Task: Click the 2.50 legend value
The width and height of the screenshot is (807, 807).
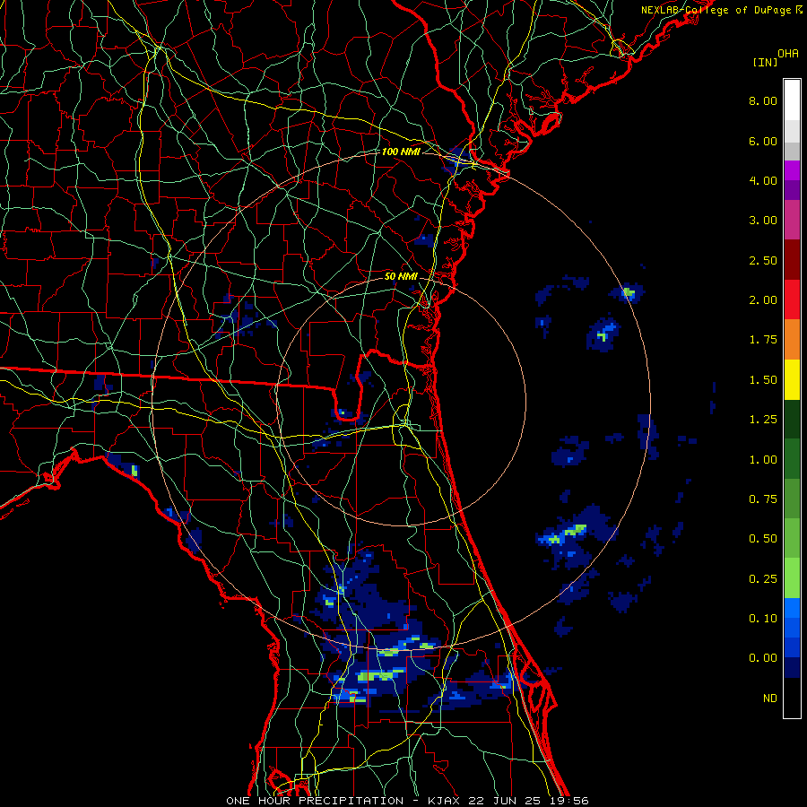Action: tap(763, 260)
